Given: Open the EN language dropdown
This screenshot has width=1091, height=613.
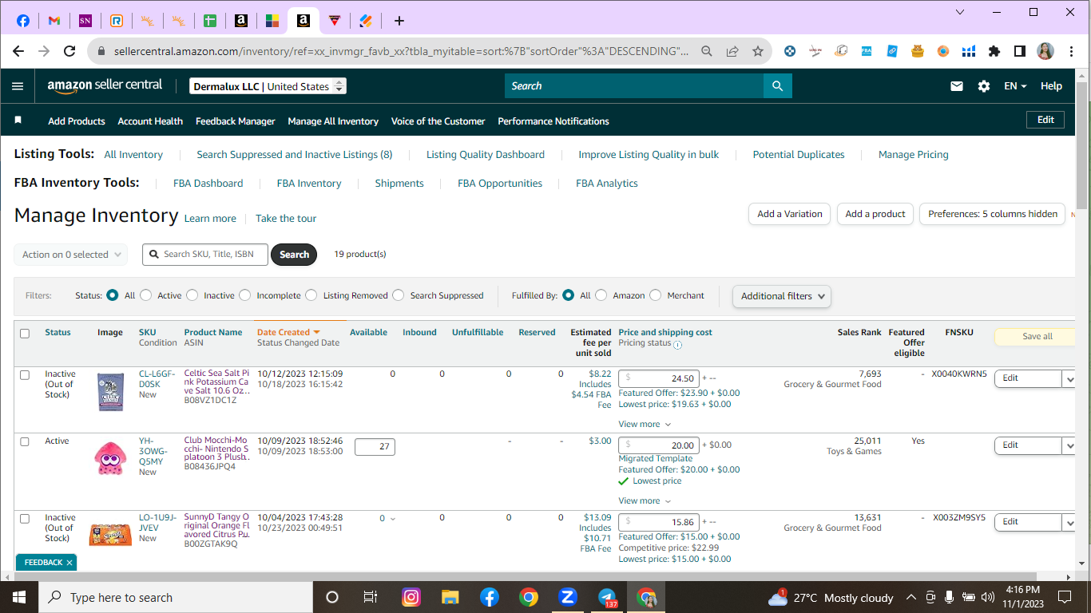Looking at the screenshot, I should point(1015,86).
